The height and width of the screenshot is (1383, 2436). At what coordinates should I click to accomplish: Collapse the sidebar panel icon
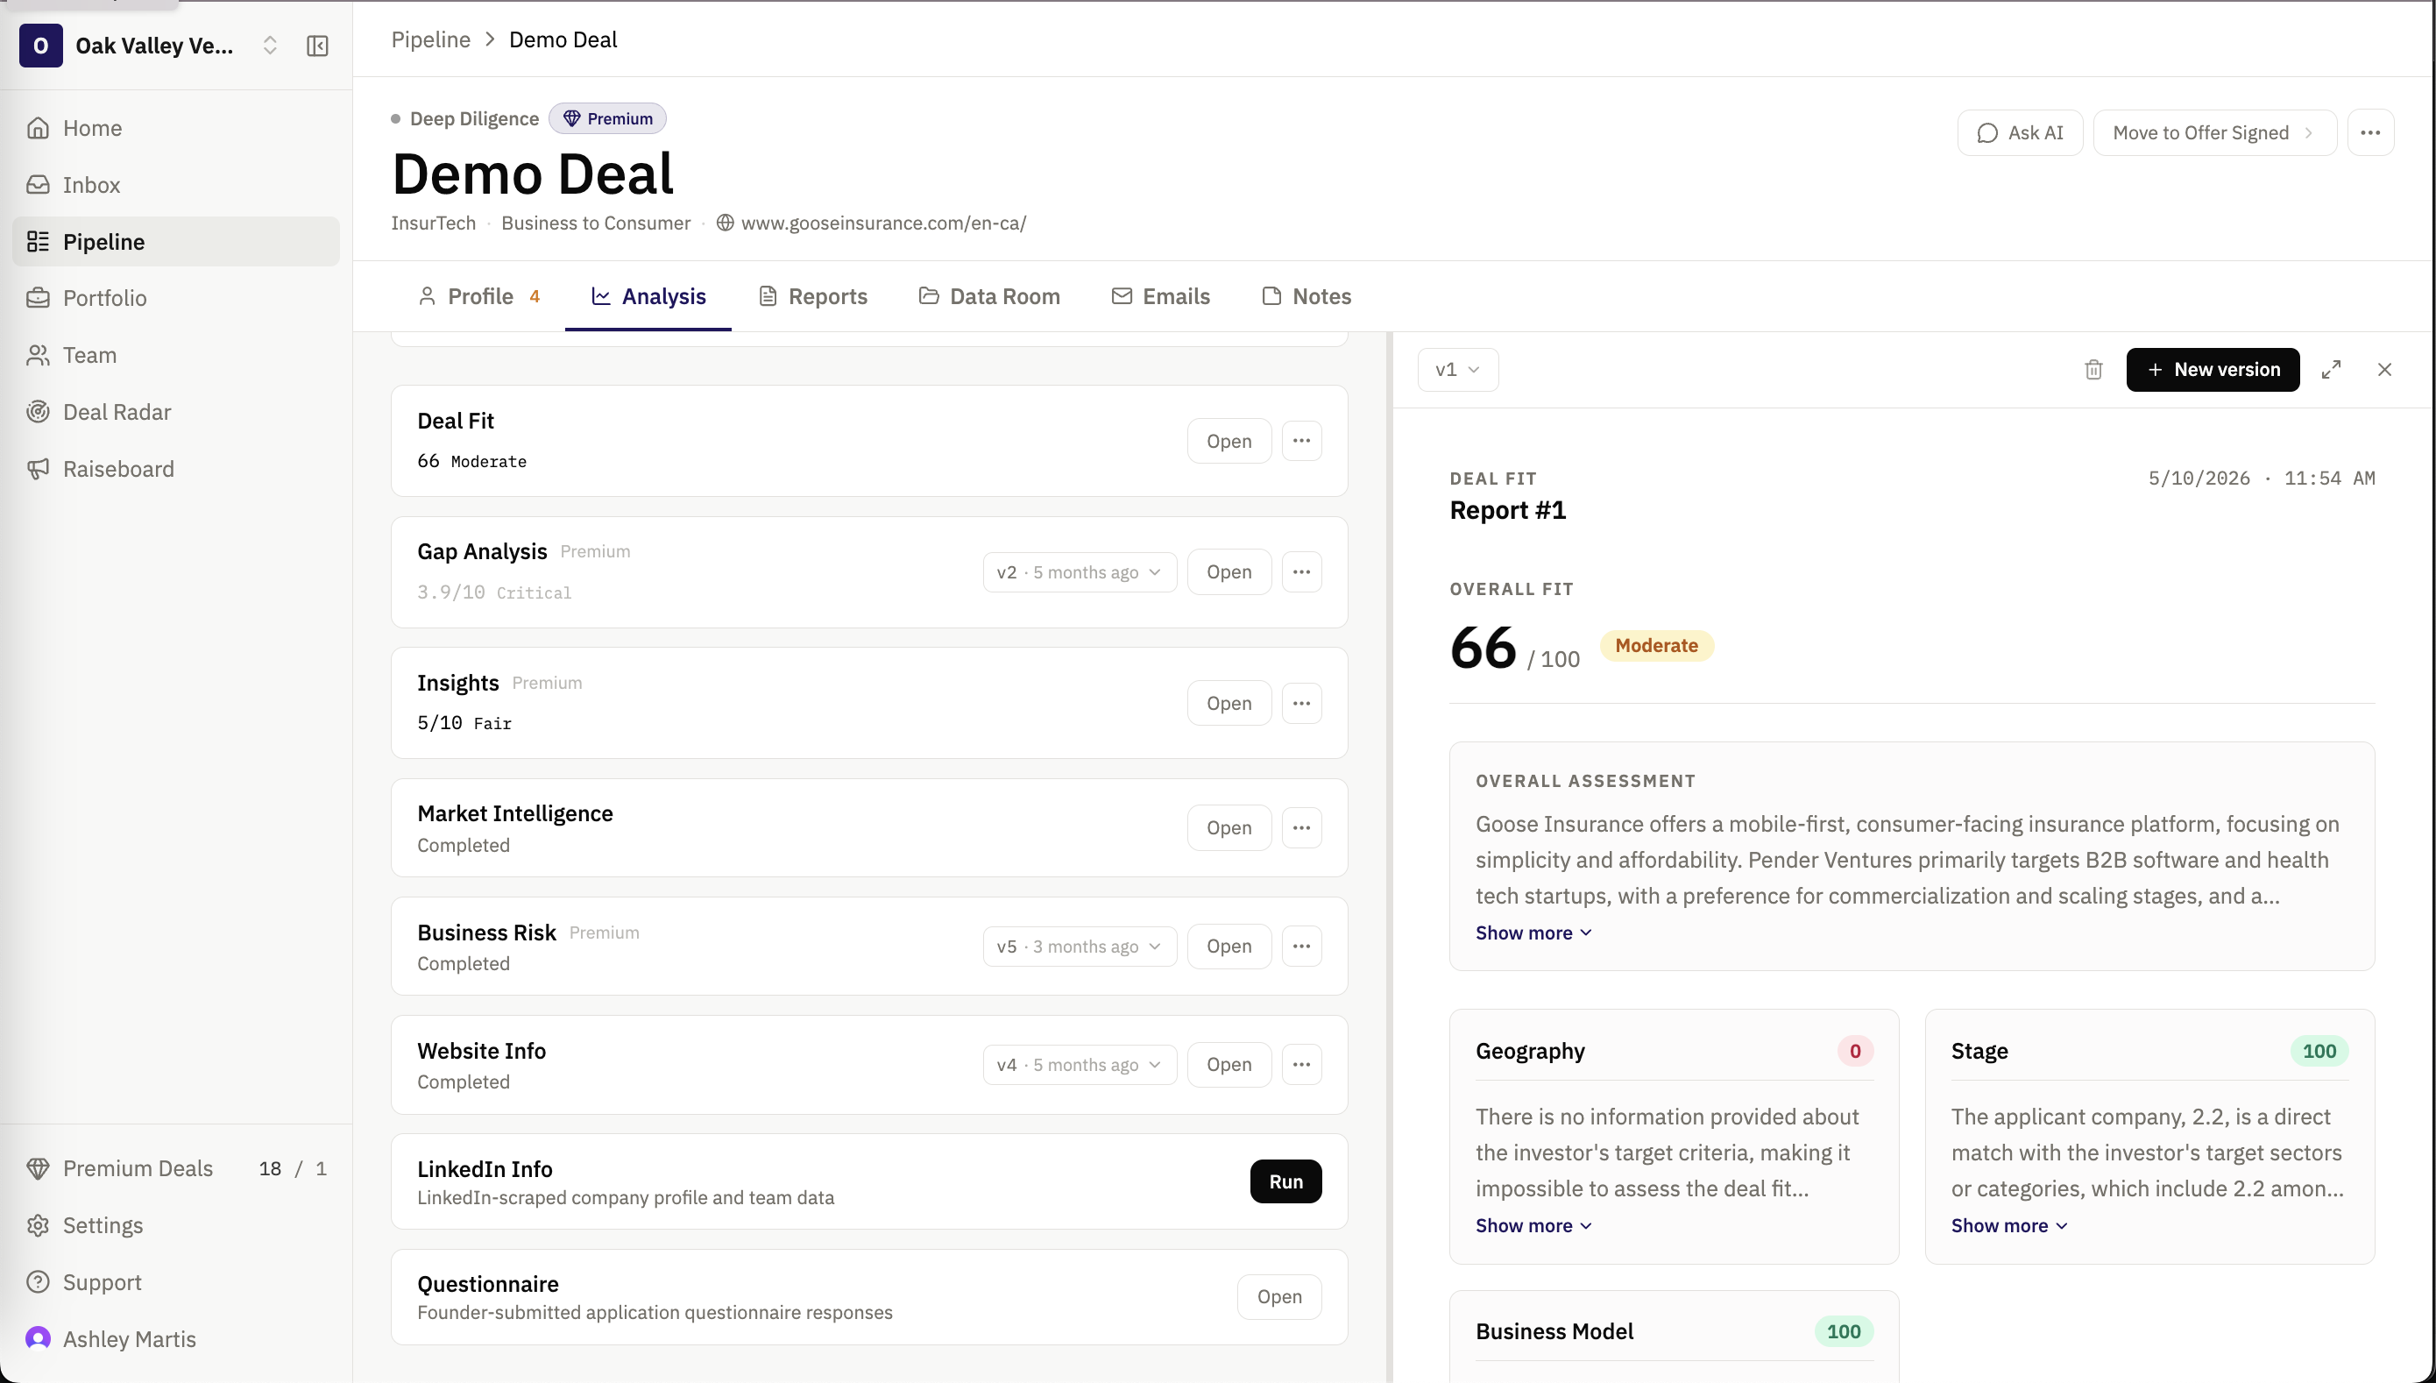click(x=317, y=46)
